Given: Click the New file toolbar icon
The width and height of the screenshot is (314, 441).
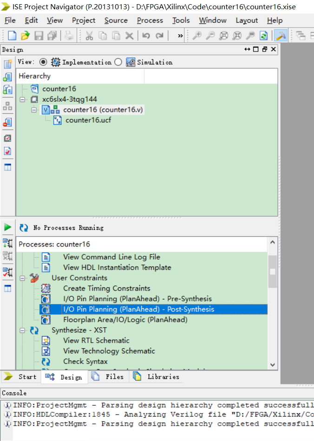Looking at the screenshot, I should 12,36.
